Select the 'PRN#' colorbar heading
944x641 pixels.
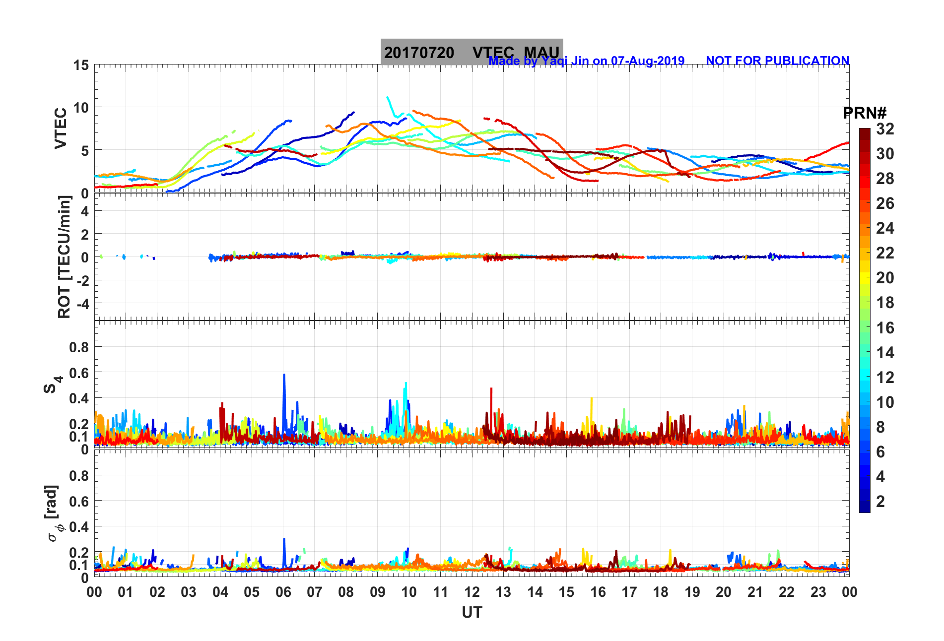pyautogui.click(x=864, y=113)
